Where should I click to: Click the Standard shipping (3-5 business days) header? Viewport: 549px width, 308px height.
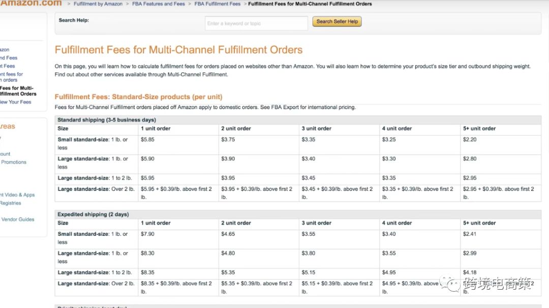pyautogui.click(x=107, y=120)
